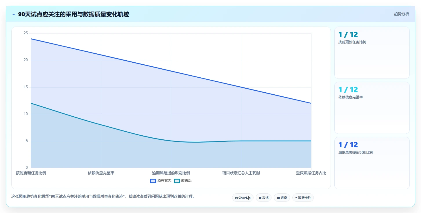Select the 进度 tag
The image size is (421, 213).
coord(282,198)
